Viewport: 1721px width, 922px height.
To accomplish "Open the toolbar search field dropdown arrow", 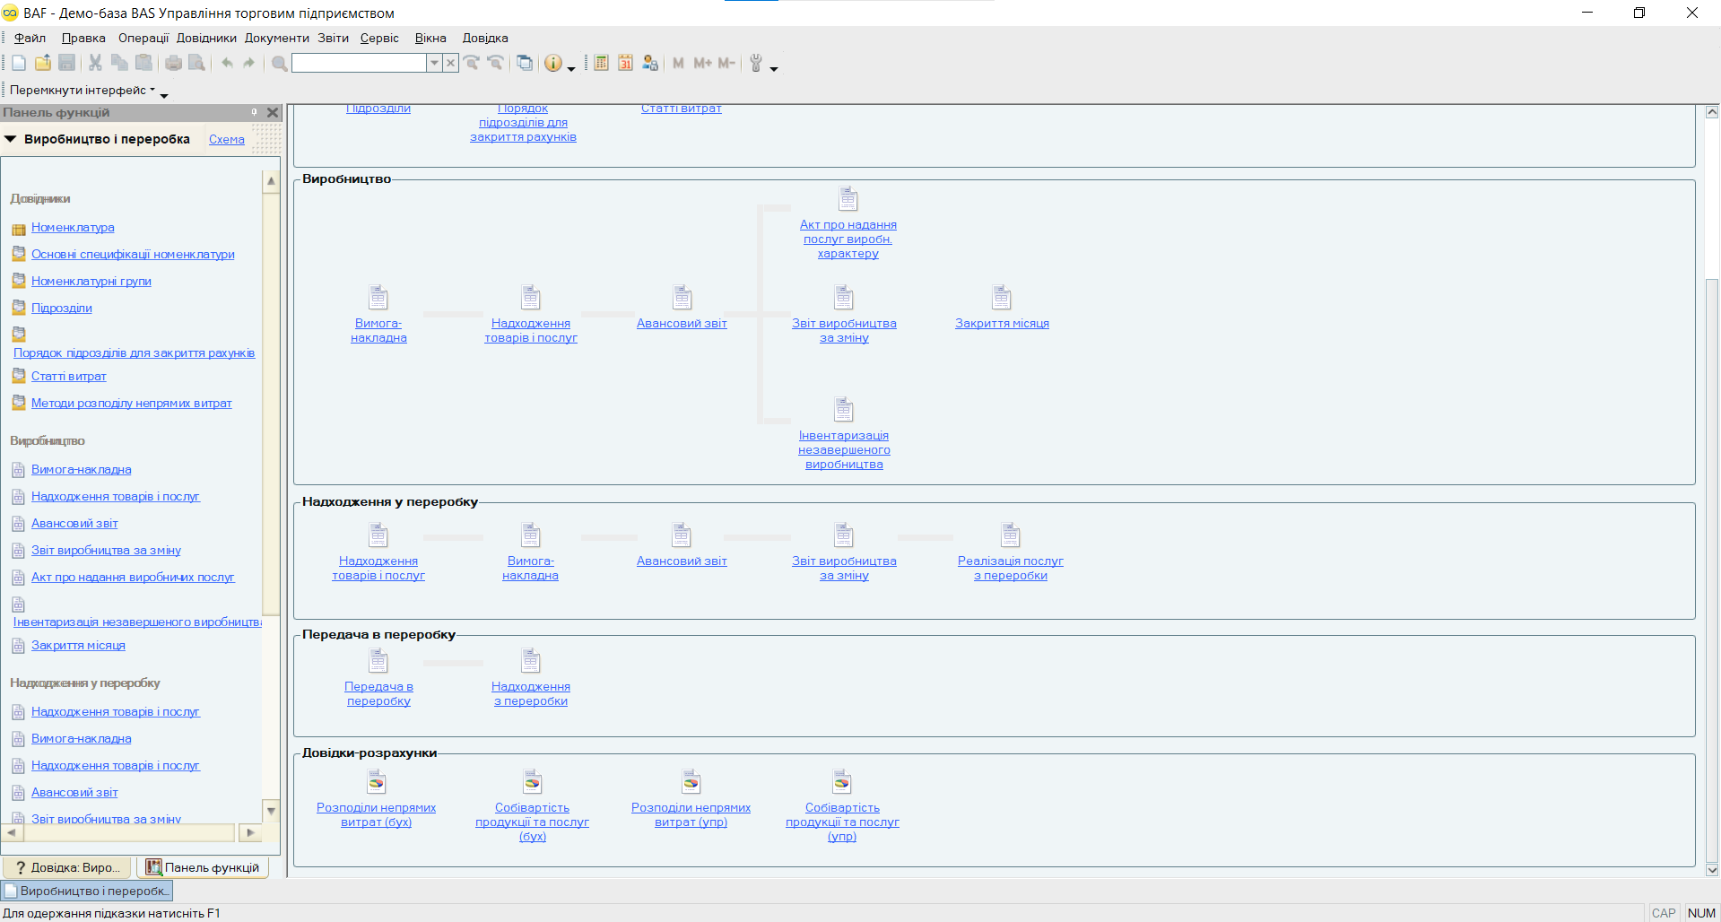I will pyautogui.click(x=434, y=63).
